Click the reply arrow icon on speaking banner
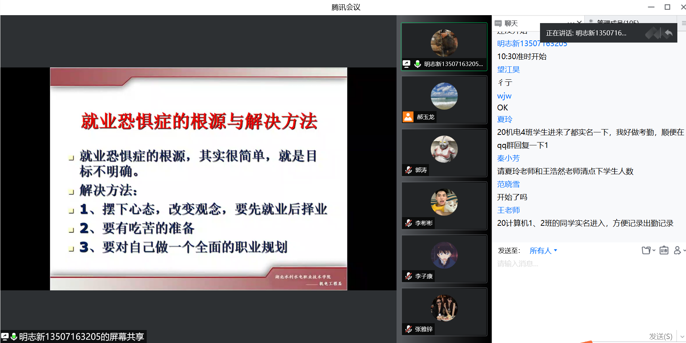This screenshot has width=686, height=343. coord(668,33)
